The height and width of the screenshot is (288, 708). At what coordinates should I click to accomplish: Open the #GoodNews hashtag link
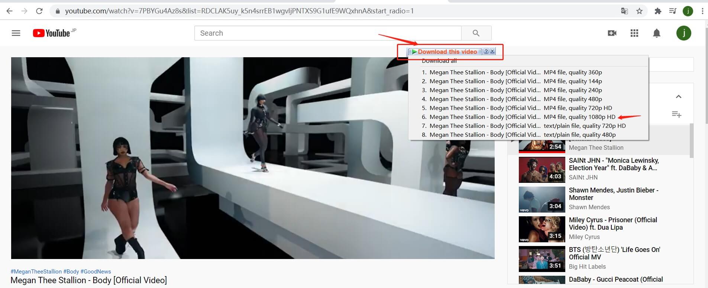point(96,272)
